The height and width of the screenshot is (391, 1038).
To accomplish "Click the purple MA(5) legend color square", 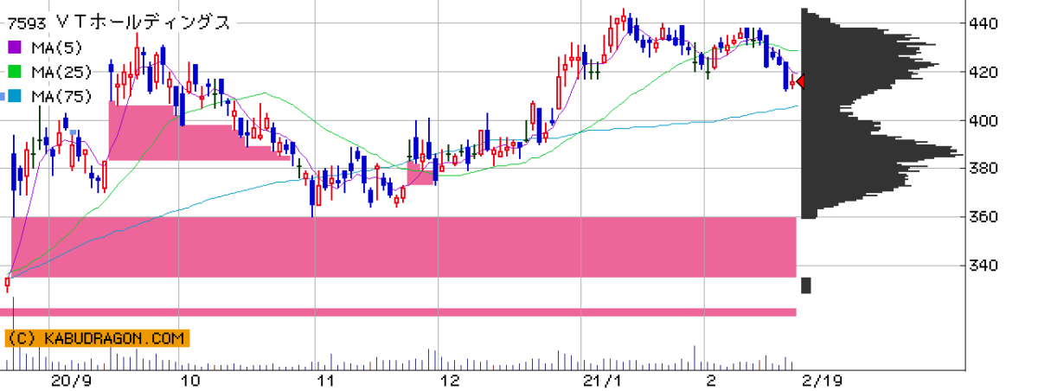I will [x=15, y=48].
